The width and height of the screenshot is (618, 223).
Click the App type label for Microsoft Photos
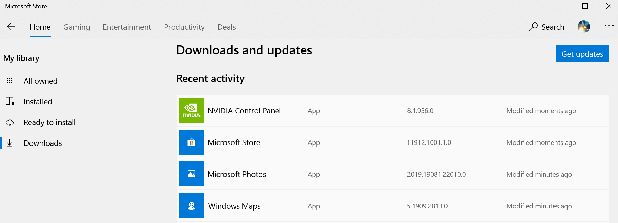314,175
